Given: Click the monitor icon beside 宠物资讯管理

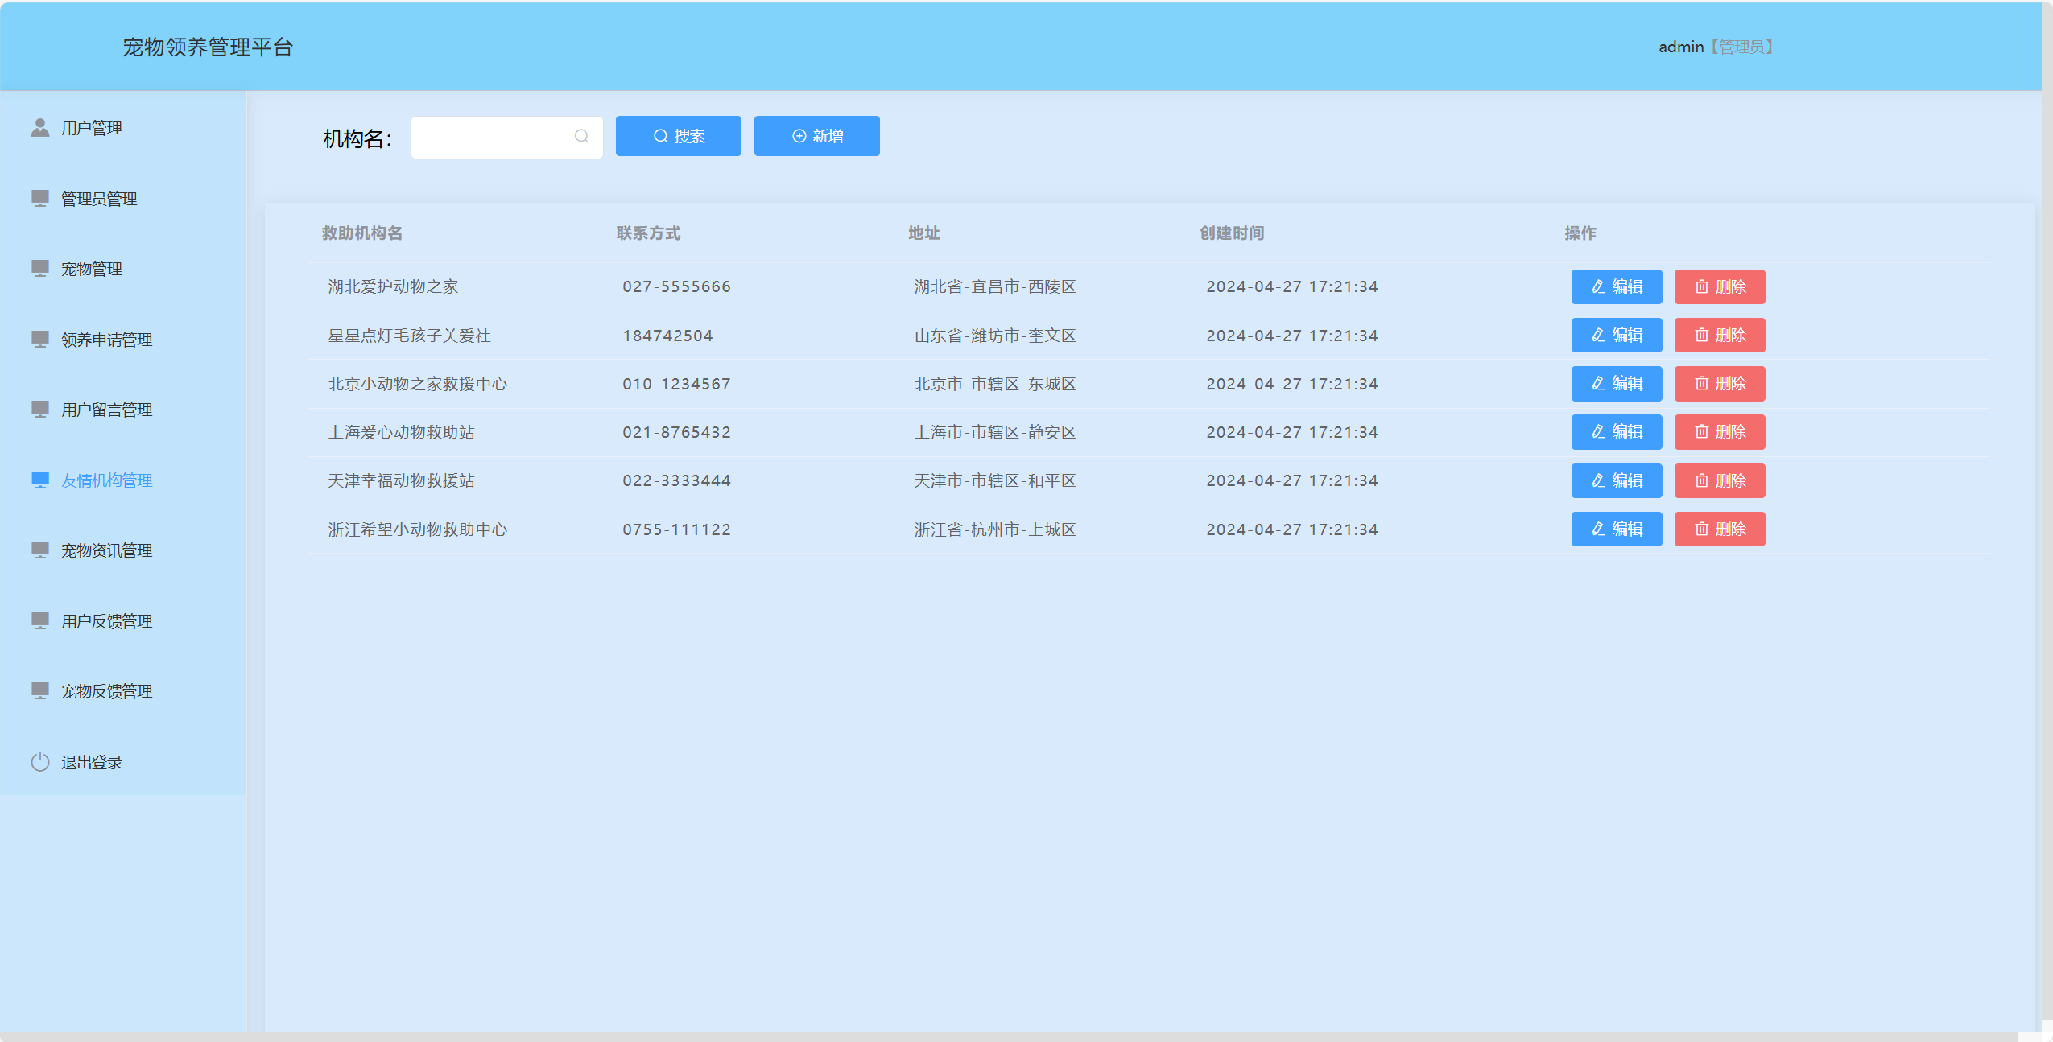Looking at the screenshot, I should coord(39,550).
